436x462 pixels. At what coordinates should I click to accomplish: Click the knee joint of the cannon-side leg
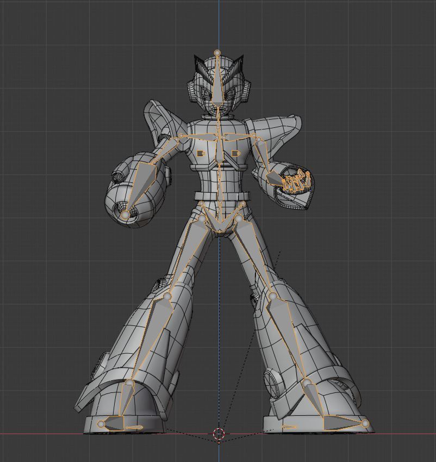tap(167, 296)
